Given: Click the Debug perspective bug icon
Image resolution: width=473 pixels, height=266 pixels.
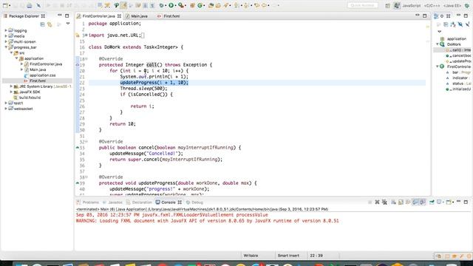Looking at the screenshot, I should [x=467, y=6].
